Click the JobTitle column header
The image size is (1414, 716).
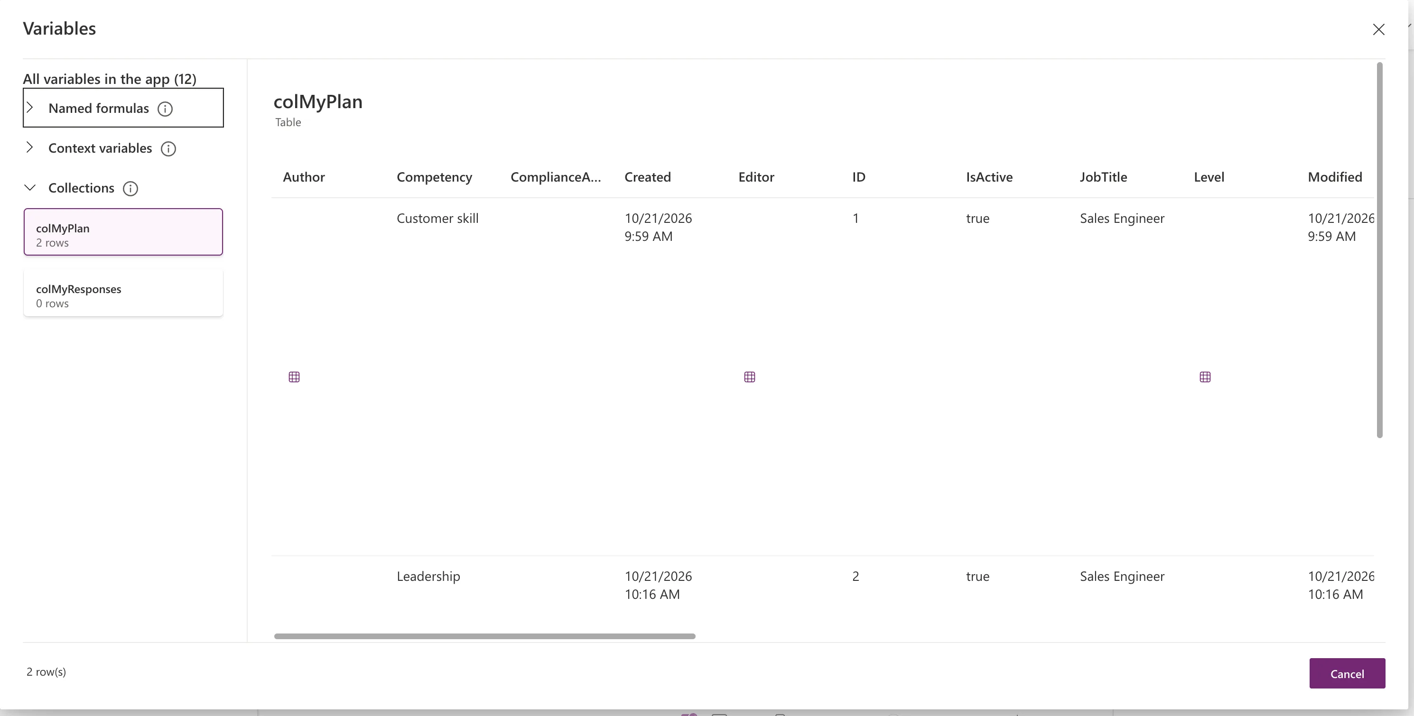coord(1103,177)
